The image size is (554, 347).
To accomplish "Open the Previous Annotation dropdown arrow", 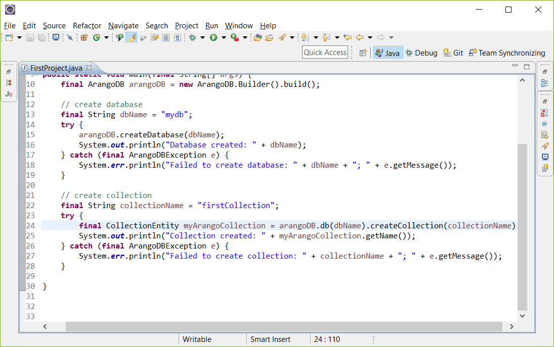I will coord(337,37).
